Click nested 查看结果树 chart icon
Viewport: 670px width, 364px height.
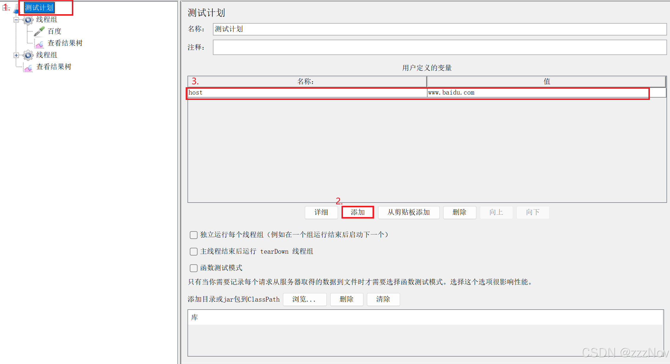tap(39, 44)
